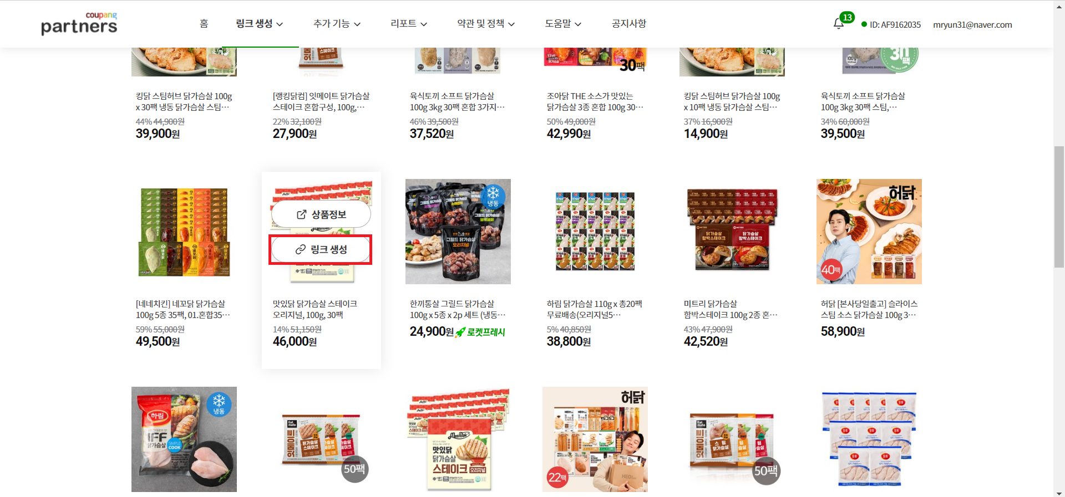This screenshot has height=497, width=1065.
Task: Expand the 추가 기능 dropdown menu
Action: click(x=337, y=23)
